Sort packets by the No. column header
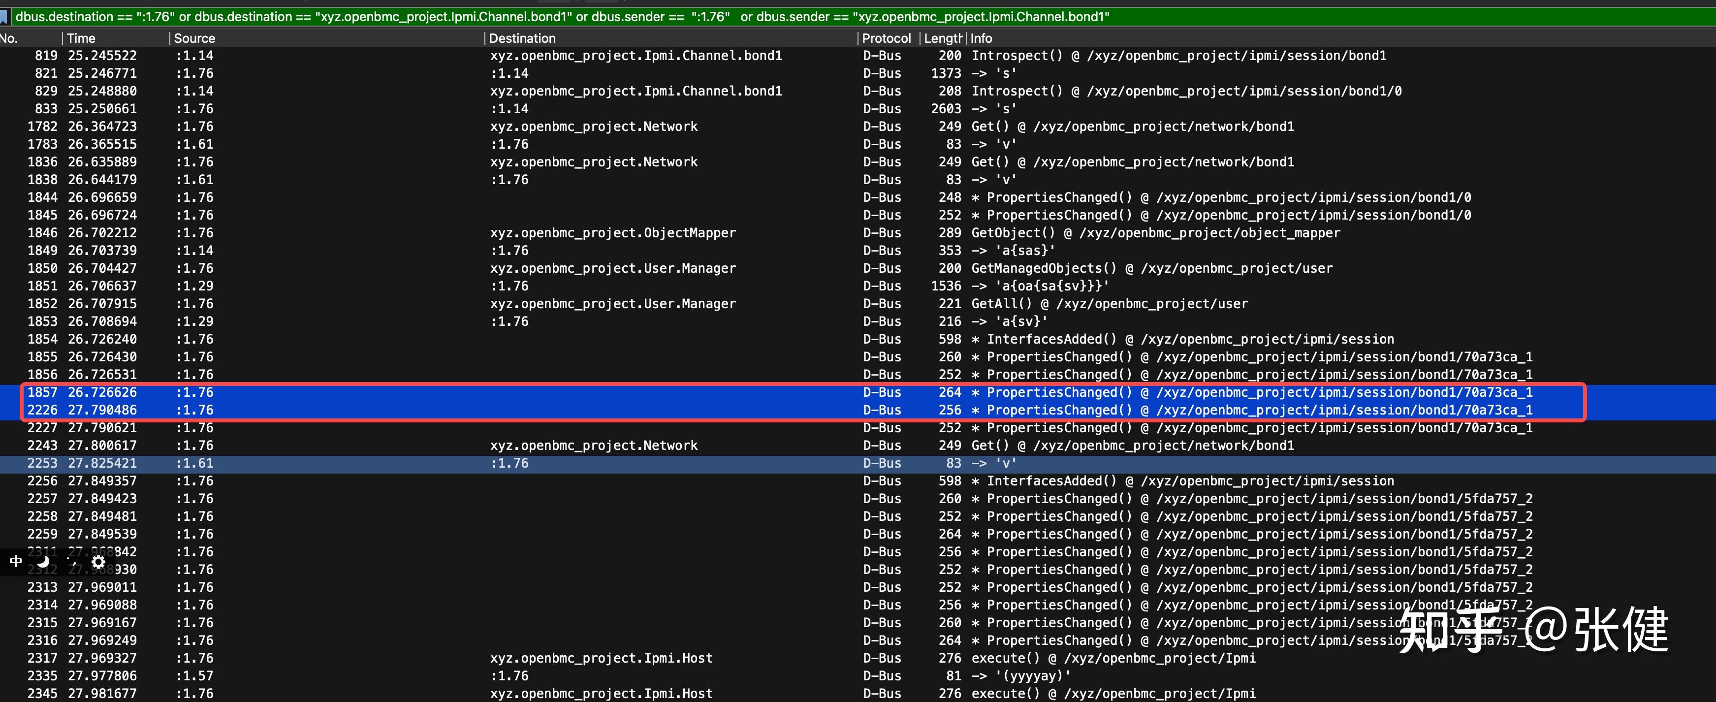Image resolution: width=1716 pixels, height=702 pixels. click(x=27, y=38)
